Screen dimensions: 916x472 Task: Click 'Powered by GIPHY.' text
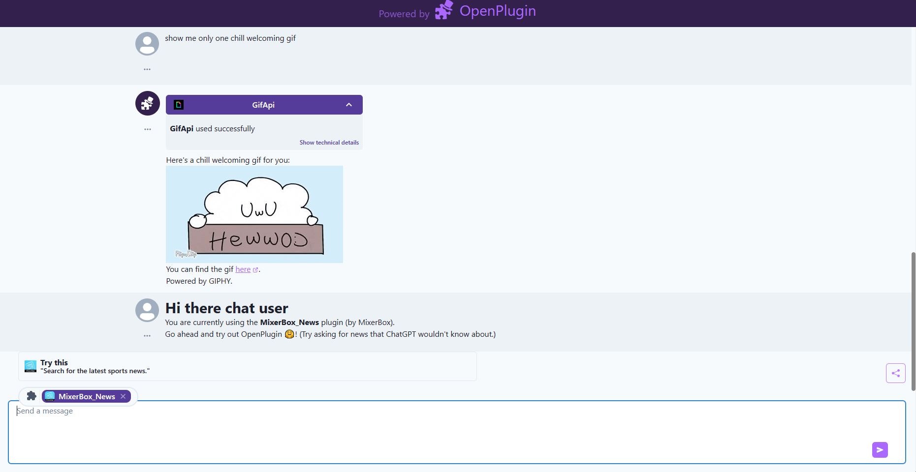click(199, 281)
